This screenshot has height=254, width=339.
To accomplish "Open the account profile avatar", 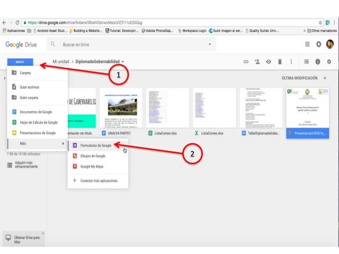I will tap(330, 44).
